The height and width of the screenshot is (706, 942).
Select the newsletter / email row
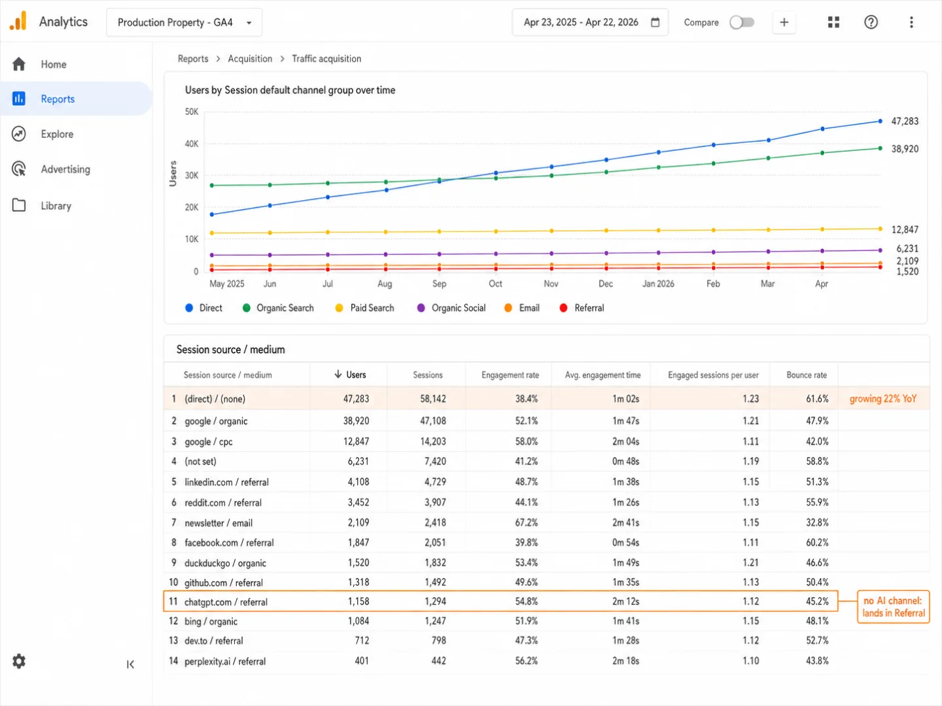pyautogui.click(x=546, y=522)
